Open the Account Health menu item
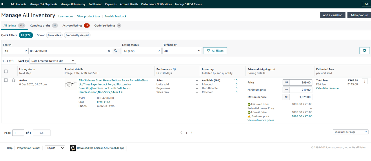The width and height of the screenshot is (371, 161). point(129,4)
